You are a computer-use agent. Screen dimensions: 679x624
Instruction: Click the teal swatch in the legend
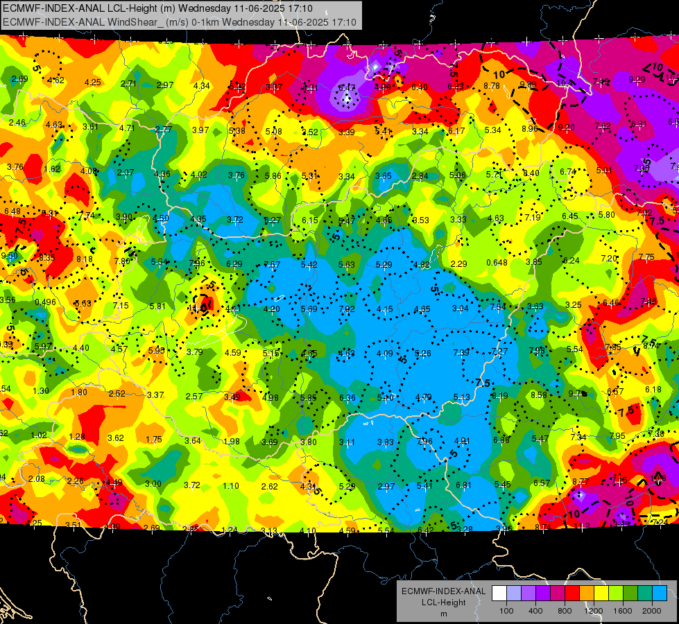[x=645, y=593]
